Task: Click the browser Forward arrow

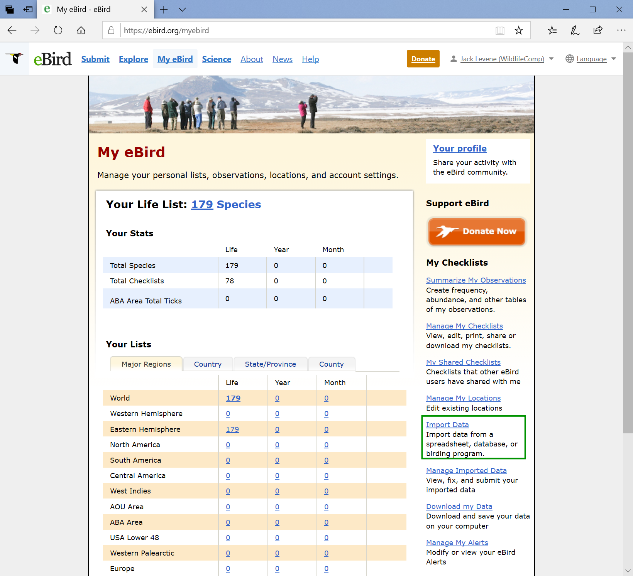Action: click(x=35, y=30)
